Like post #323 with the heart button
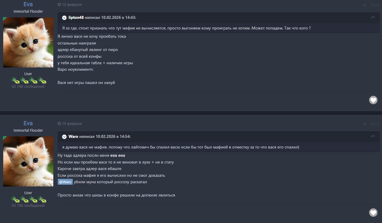This screenshot has height=223, width=382. point(373,100)
